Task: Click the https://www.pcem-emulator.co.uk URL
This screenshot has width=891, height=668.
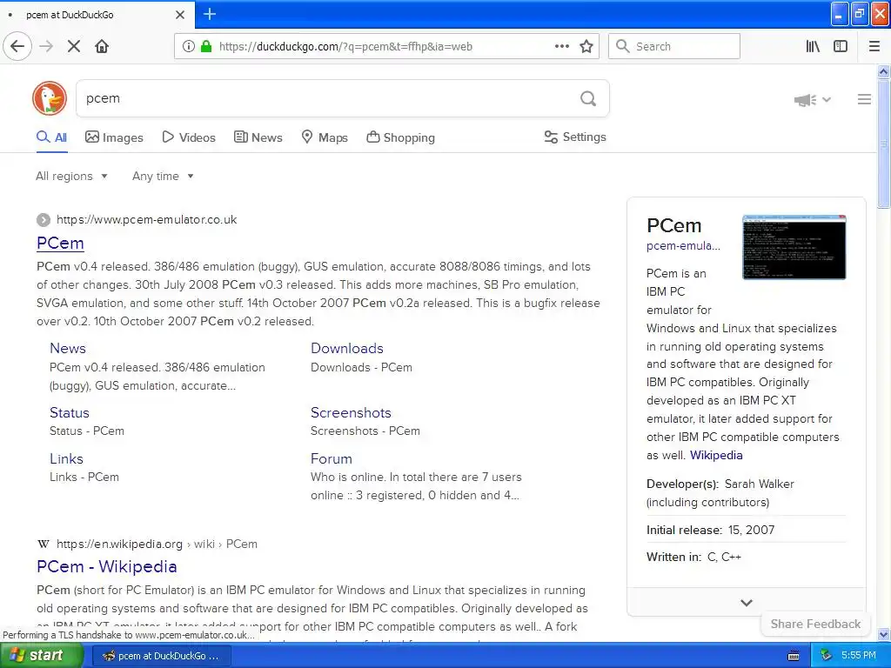Action: pos(146,220)
